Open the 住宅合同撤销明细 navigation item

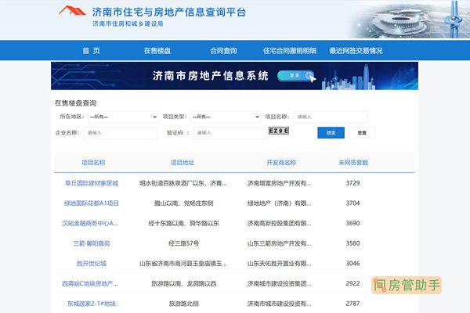click(x=290, y=51)
